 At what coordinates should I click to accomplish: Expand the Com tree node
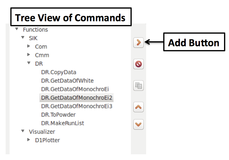[x=29, y=46]
